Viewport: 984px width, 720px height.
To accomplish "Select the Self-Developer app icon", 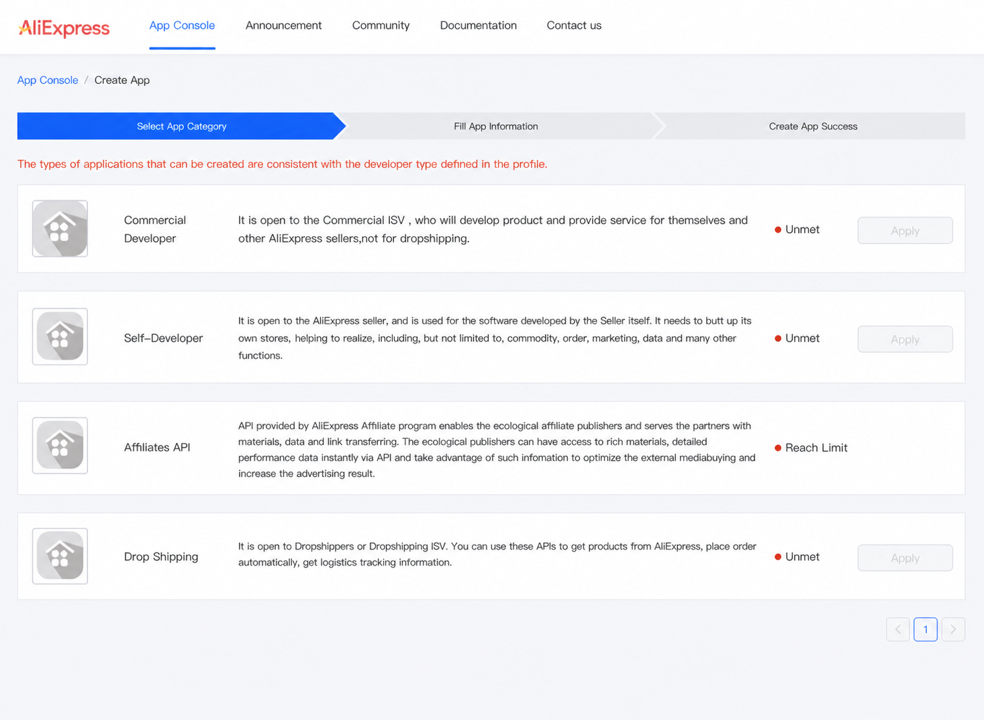I will point(60,337).
